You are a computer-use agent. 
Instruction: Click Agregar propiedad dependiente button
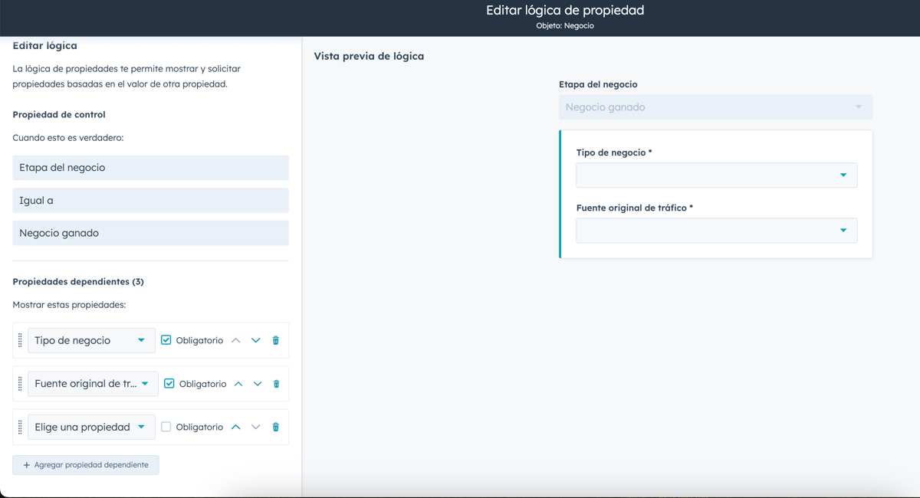(86, 465)
